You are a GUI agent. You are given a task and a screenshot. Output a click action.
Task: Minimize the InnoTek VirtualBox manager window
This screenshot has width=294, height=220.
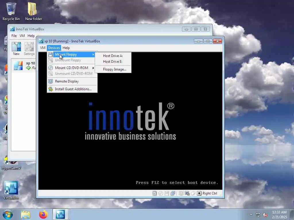coord(186,29)
